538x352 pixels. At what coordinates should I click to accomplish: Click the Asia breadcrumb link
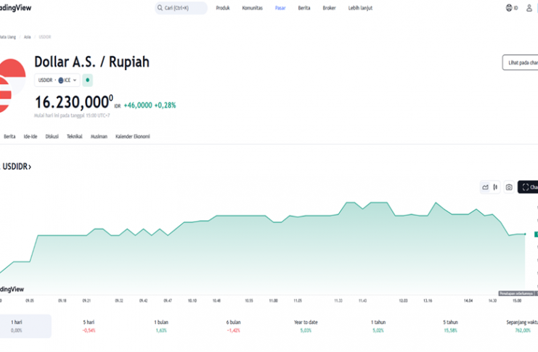(27, 36)
